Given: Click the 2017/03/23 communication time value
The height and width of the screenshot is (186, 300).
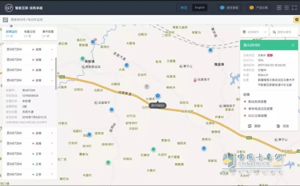Looking at the screenshot, I should pyautogui.click(x=271, y=65).
